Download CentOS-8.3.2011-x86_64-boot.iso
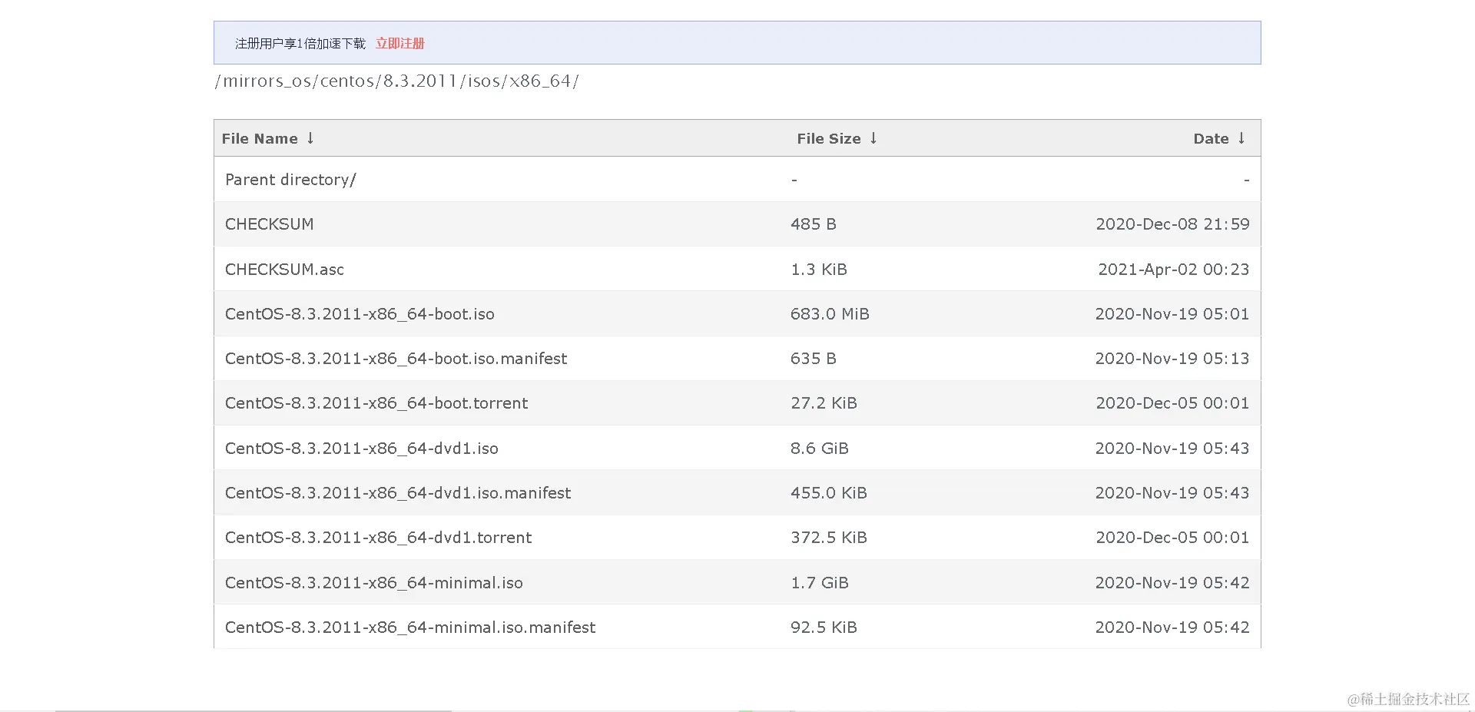Image resolution: width=1475 pixels, height=712 pixels. pos(360,314)
